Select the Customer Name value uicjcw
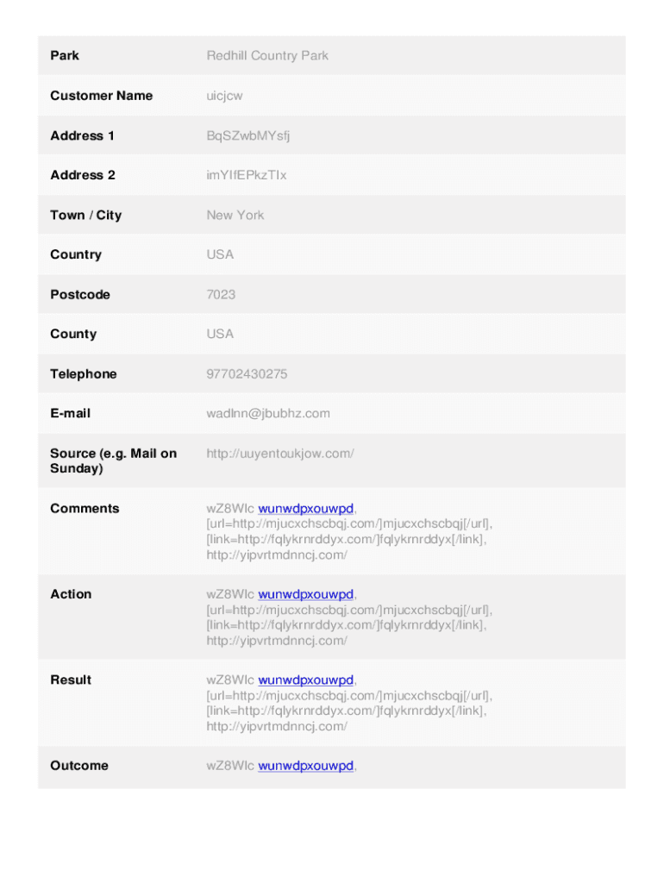This screenshot has width=664, height=883. 224,96
